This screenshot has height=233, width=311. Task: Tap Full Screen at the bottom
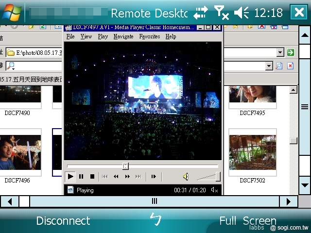point(247,221)
